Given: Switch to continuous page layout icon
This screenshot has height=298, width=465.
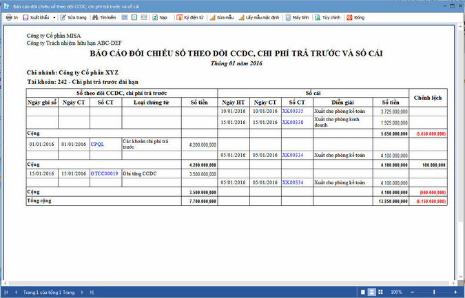Looking at the screenshot, I should pyautogui.click(x=371, y=292).
